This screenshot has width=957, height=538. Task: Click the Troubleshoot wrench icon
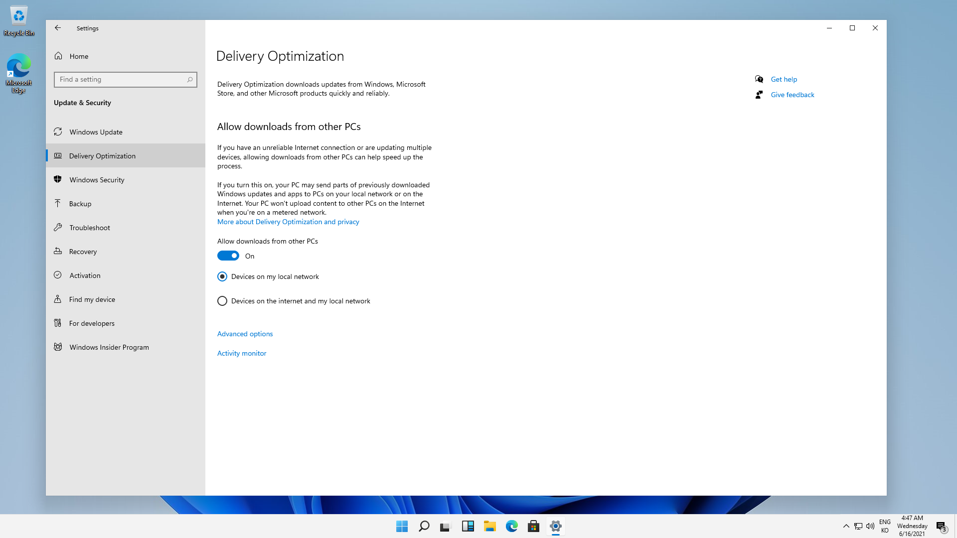[58, 227]
